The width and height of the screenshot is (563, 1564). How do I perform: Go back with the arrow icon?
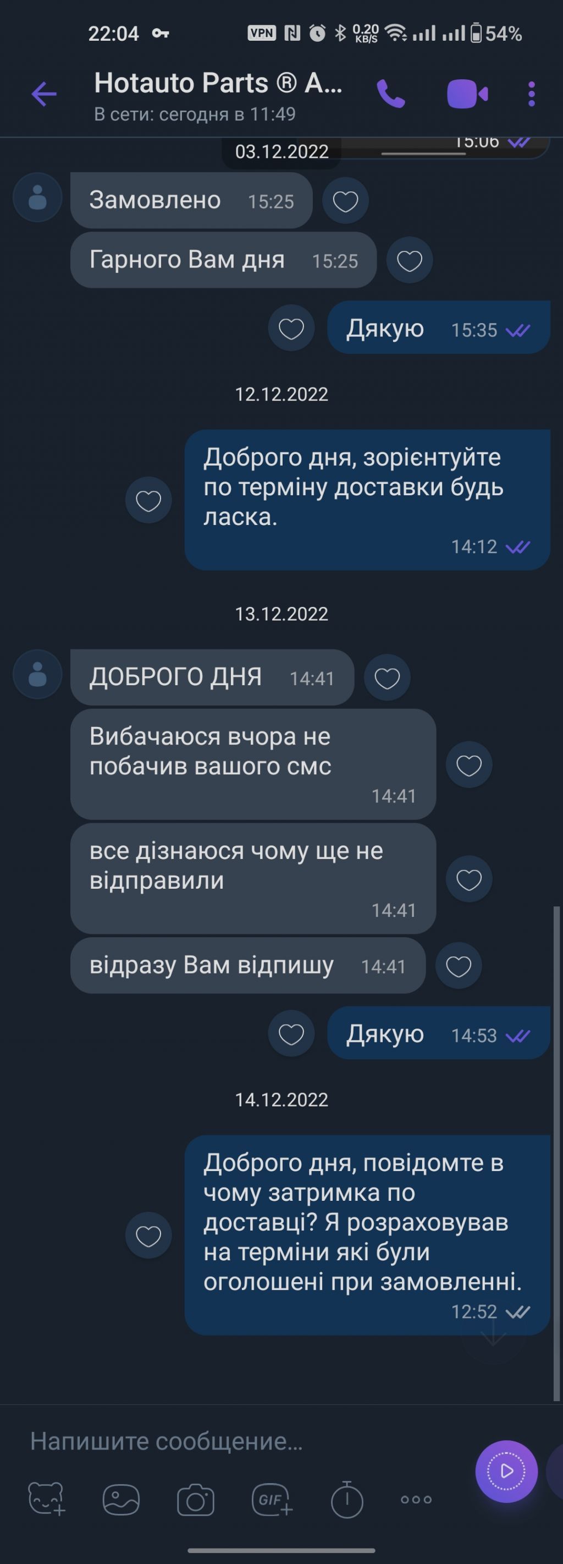pyautogui.click(x=43, y=94)
